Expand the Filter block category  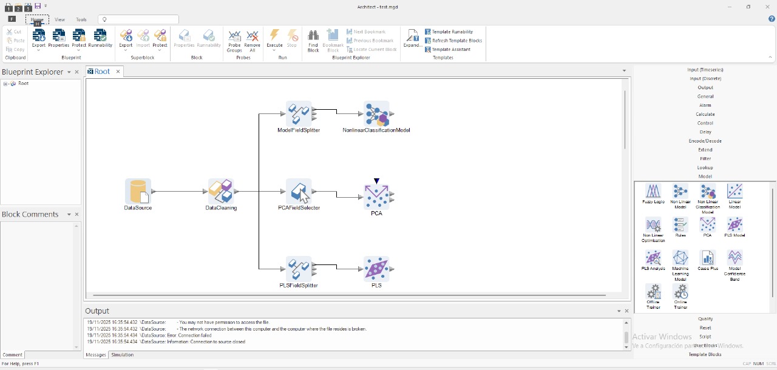click(705, 159)
